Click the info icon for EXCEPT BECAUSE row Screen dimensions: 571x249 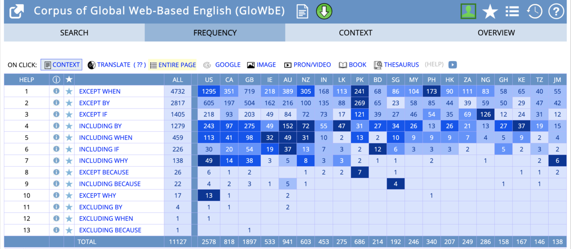click(x=56, y=172)
